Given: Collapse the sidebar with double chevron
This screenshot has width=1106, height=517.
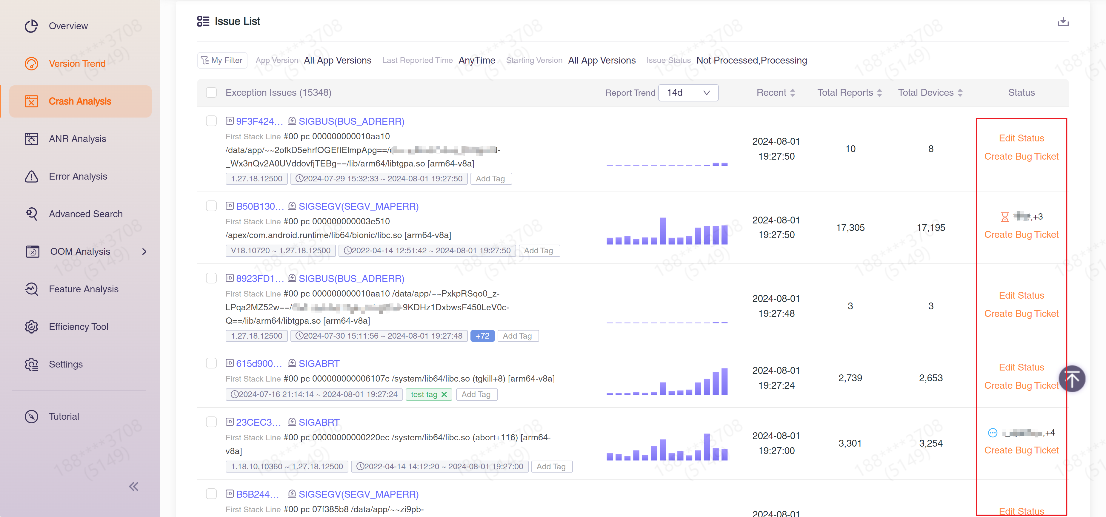Looking at the screenshot, I should (x=133, y=486).
